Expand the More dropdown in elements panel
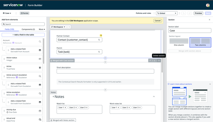 (x=42, y=29)
